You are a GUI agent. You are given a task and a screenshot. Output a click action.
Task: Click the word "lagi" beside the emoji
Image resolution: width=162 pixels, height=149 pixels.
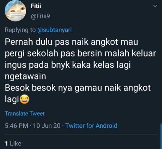coord(12,99)
